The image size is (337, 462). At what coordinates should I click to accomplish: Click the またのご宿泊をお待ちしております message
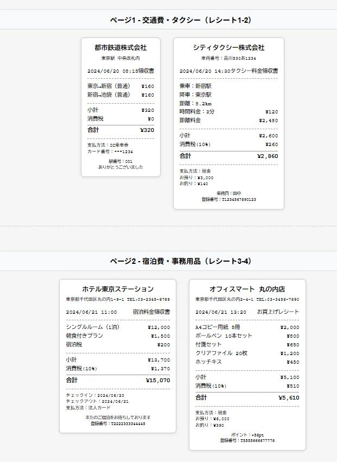(x=118, y=417)
